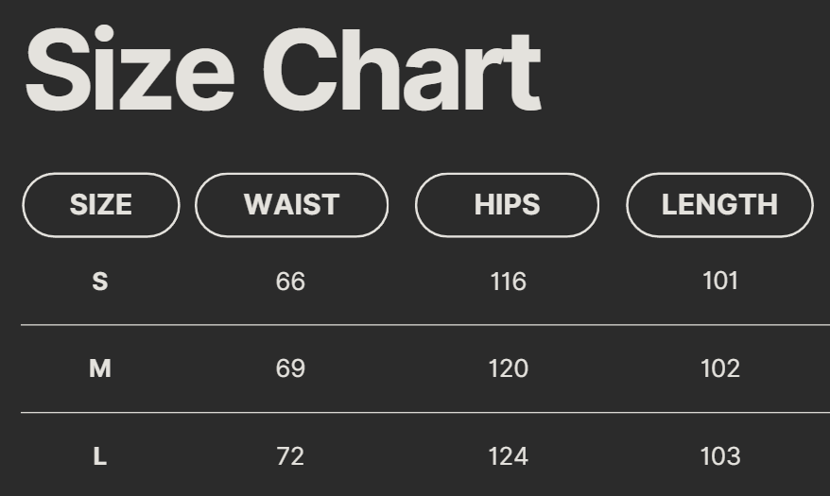Select the LENGTH column header
830x496 pixels.
(x=719, y=205)
